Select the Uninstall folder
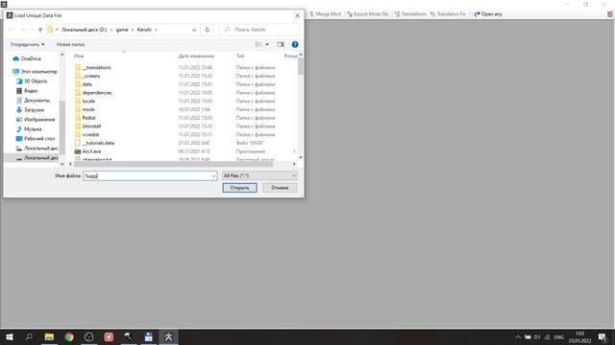 [91, 126]
